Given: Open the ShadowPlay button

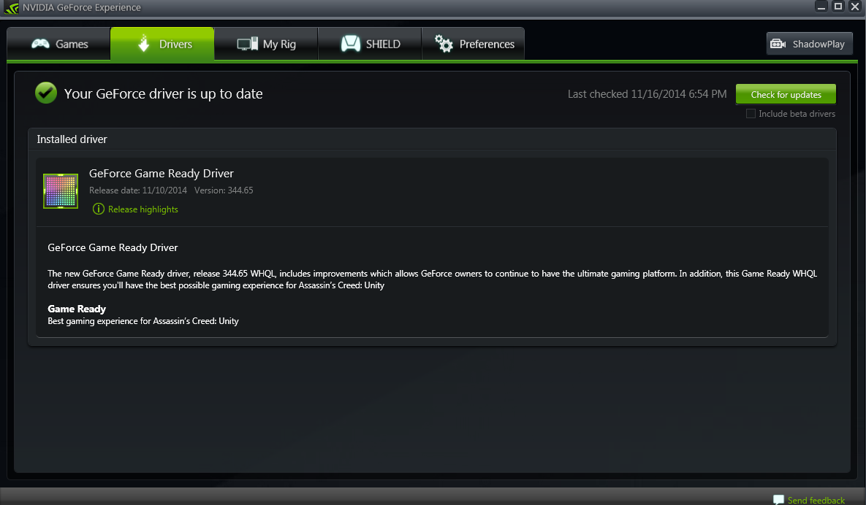Looking at the screenshot, I should (x=809, y=44).
